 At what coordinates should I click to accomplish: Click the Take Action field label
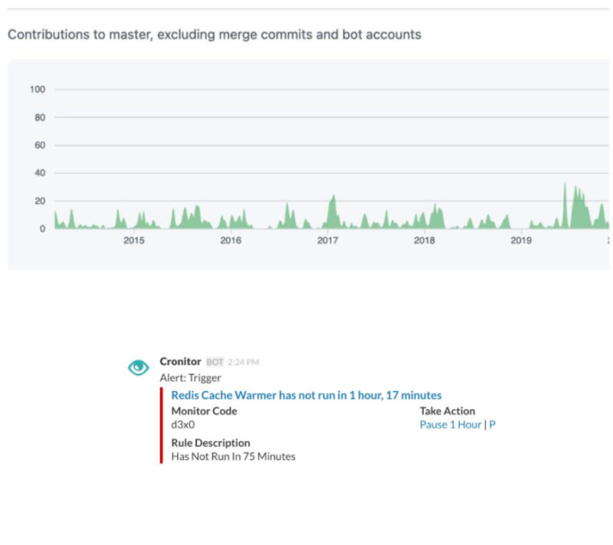tap(447, 412)
